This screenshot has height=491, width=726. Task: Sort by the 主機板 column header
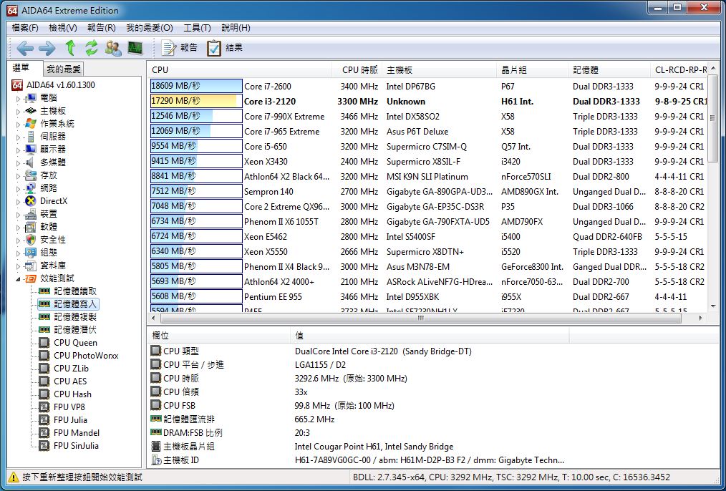point(440,70)
